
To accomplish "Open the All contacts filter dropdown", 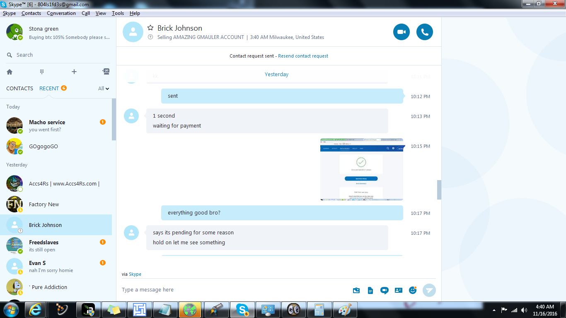I will (104, 88).
